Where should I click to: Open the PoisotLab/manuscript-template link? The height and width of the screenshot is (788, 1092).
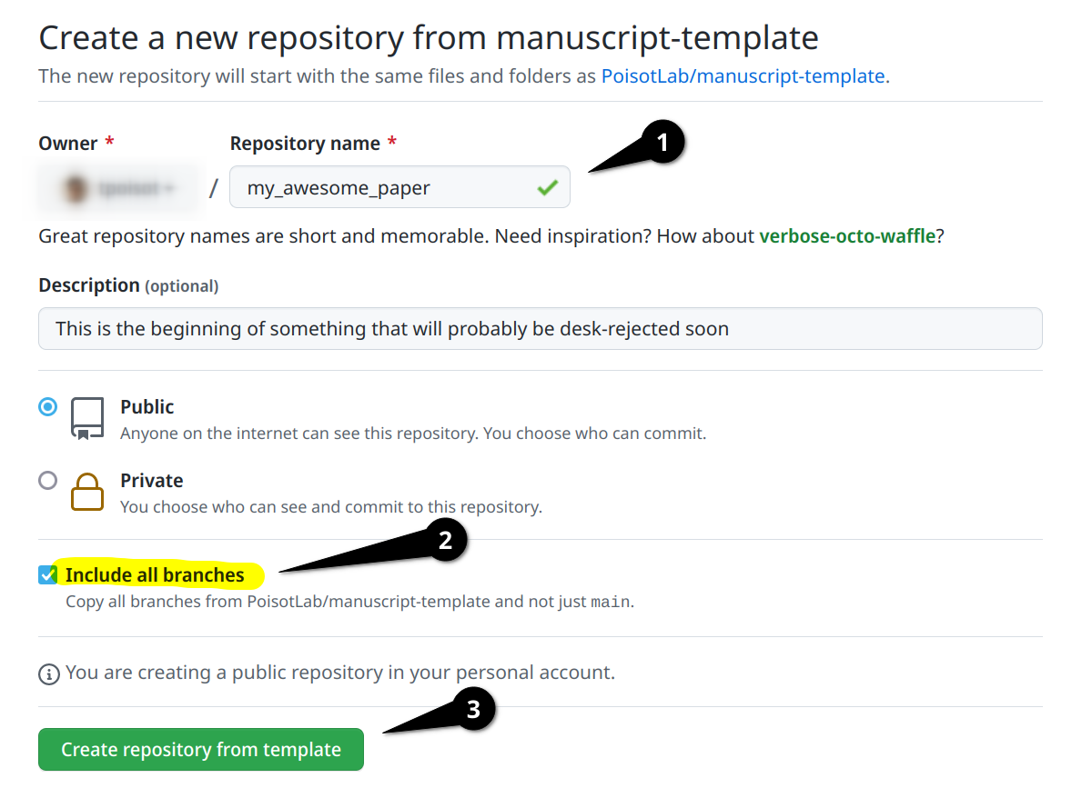pyautogui.click(x=743, y=76)
